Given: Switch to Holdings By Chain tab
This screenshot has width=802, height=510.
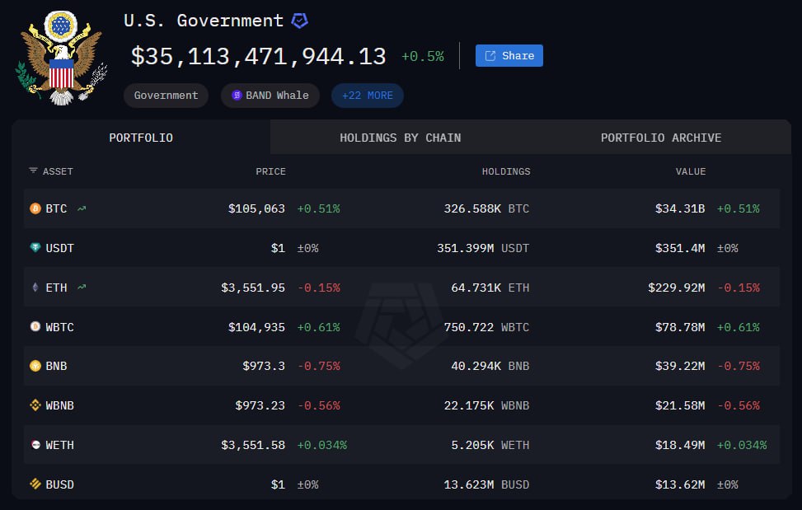Looking at the screenshot, I should [400, 138].
